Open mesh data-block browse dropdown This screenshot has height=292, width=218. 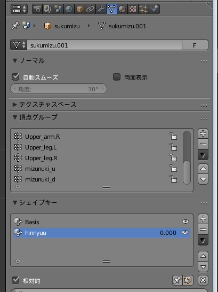19,45
